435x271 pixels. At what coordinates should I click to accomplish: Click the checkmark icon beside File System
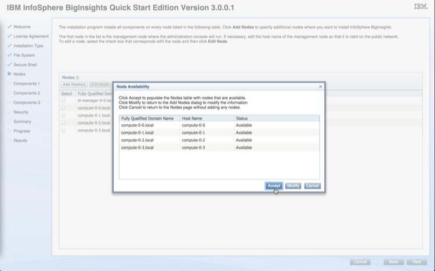tap(10, 55)
